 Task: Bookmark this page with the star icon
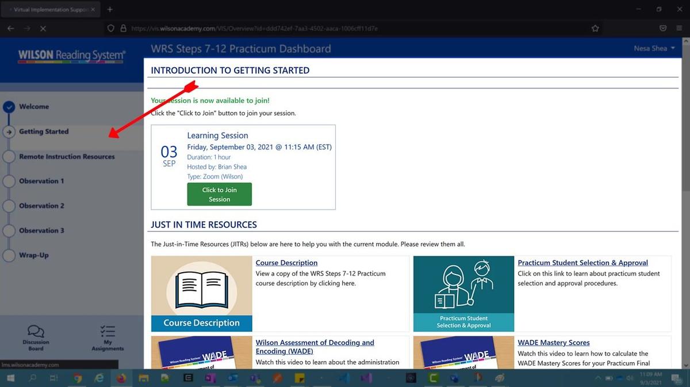pyautogui.click(x=595, y=28)
